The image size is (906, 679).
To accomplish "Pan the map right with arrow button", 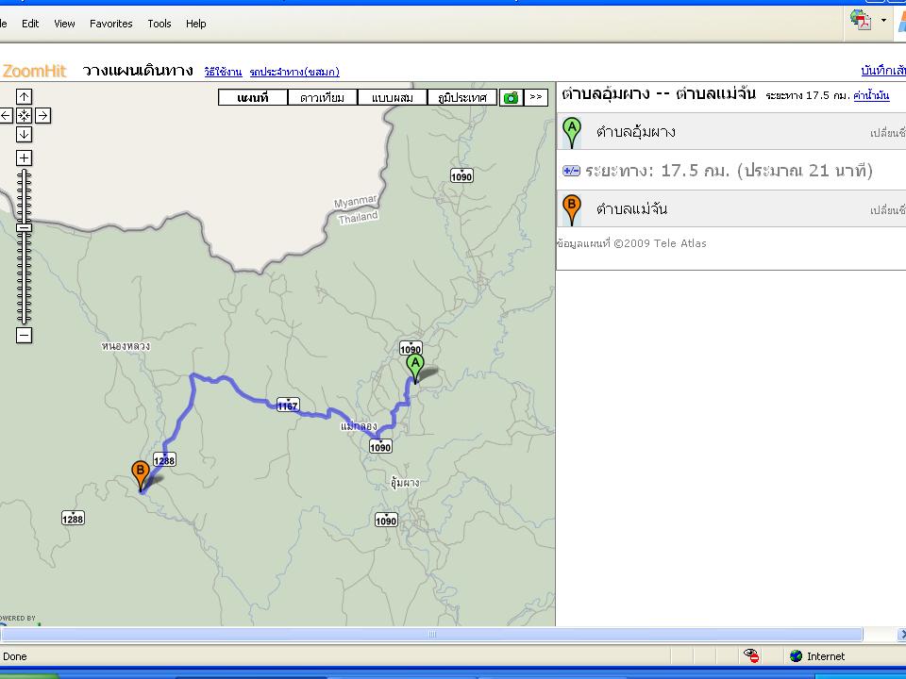I will coord(43,115).
